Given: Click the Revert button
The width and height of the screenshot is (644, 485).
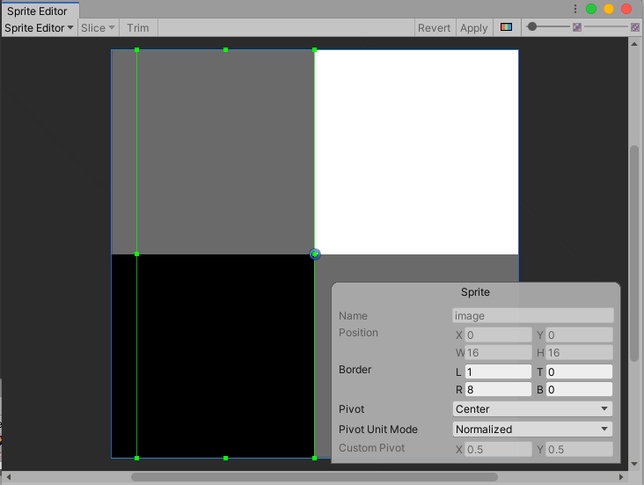Looking at the screenshot, I should tap(434, 28).
